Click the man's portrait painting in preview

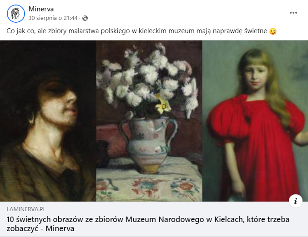point(48,121)
